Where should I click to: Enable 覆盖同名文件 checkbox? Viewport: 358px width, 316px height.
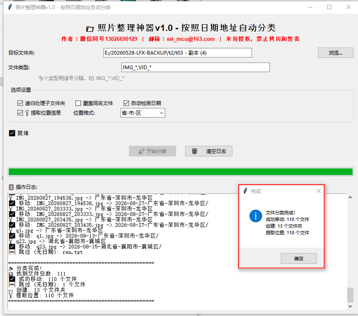click(78, 103)
